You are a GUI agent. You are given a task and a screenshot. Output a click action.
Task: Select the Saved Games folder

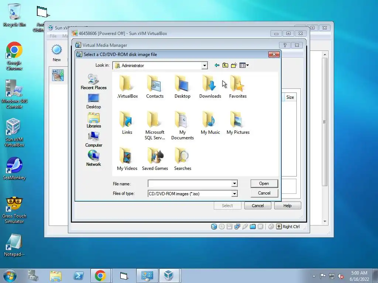click(x=155, y=159)
